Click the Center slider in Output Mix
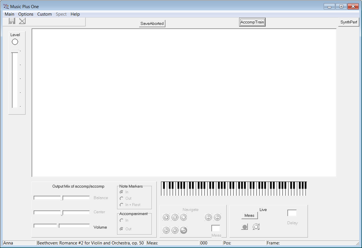This screenshot has height=248, width=362. (x=62, y=213)
